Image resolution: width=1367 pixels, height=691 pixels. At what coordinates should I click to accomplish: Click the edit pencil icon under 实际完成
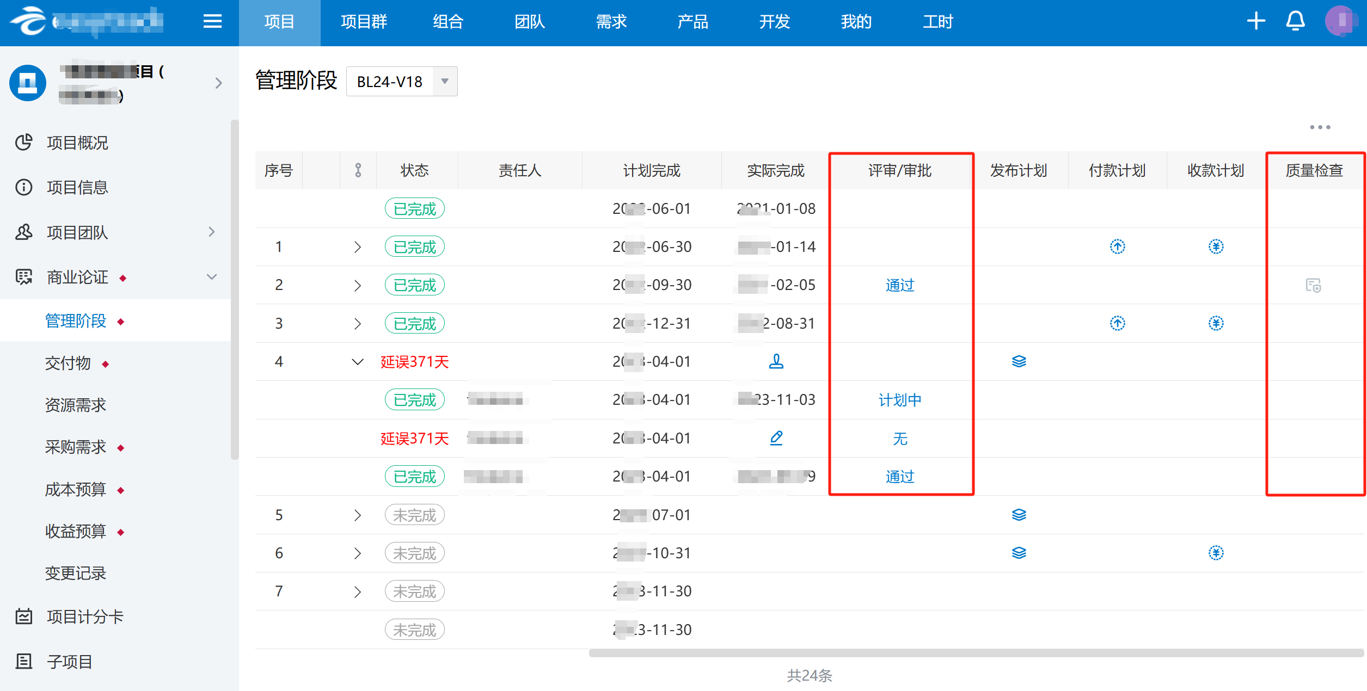tap(776, 438)
